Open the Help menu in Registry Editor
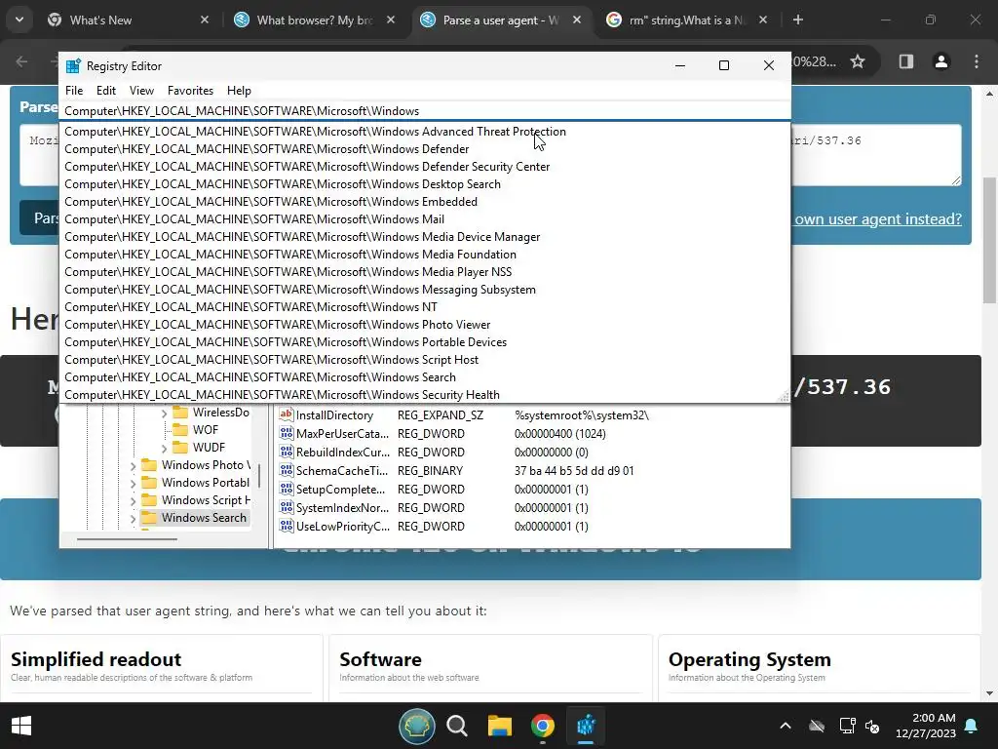This screenshot has height=749, width=998. pyautogui.click(x=239, y=91)
